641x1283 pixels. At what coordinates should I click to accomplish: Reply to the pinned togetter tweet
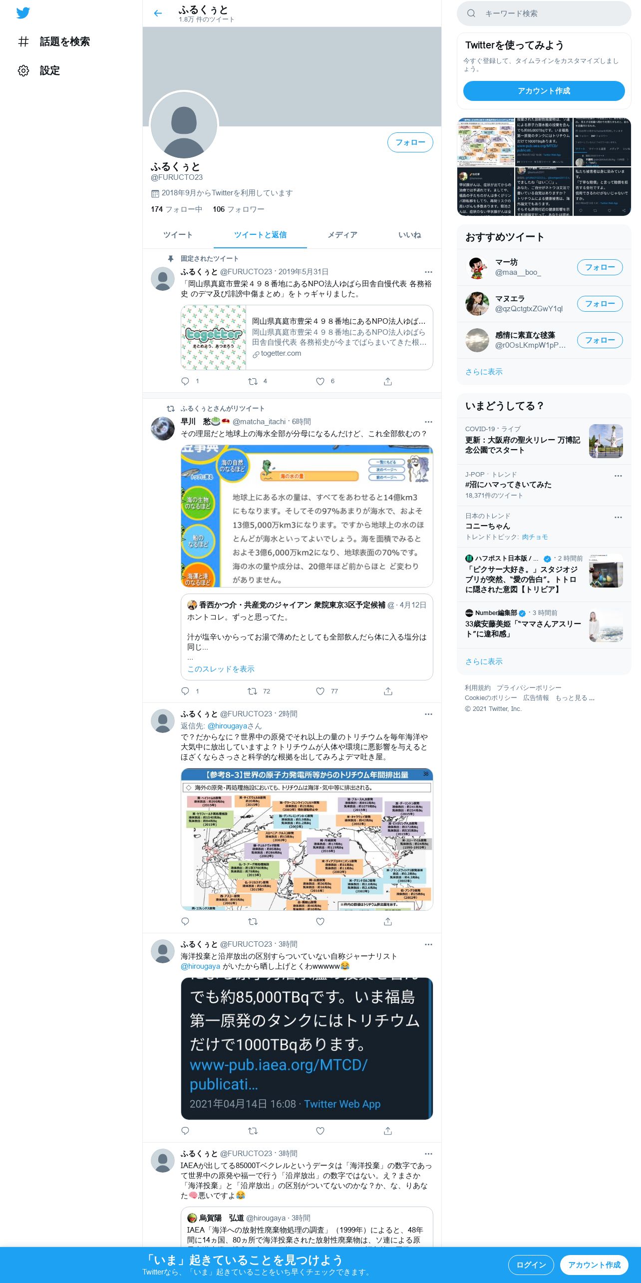[185, 381]
